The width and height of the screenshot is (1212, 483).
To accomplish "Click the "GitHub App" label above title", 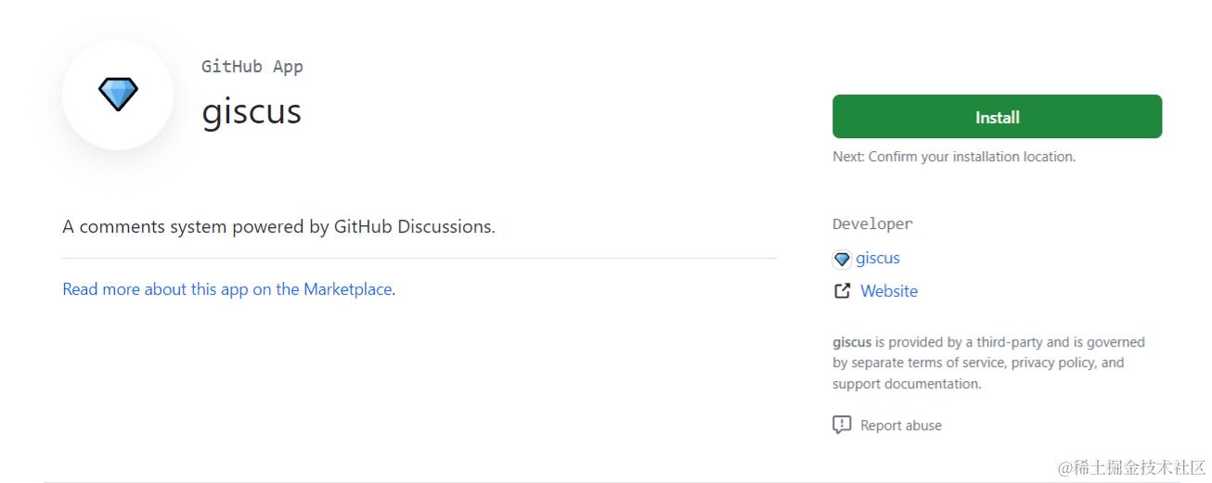I will click(251, 67).
